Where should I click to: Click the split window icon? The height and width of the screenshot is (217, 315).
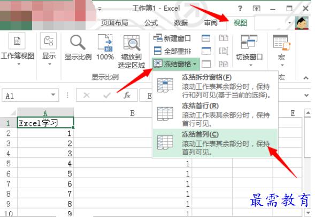(x=206, y=38)
